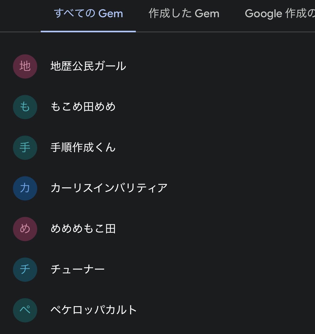
Task: Click empty row space right of チューナー
Action: [x=209, y=269]
